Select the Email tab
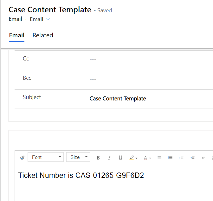213x201 pixels. click(16, 35)
